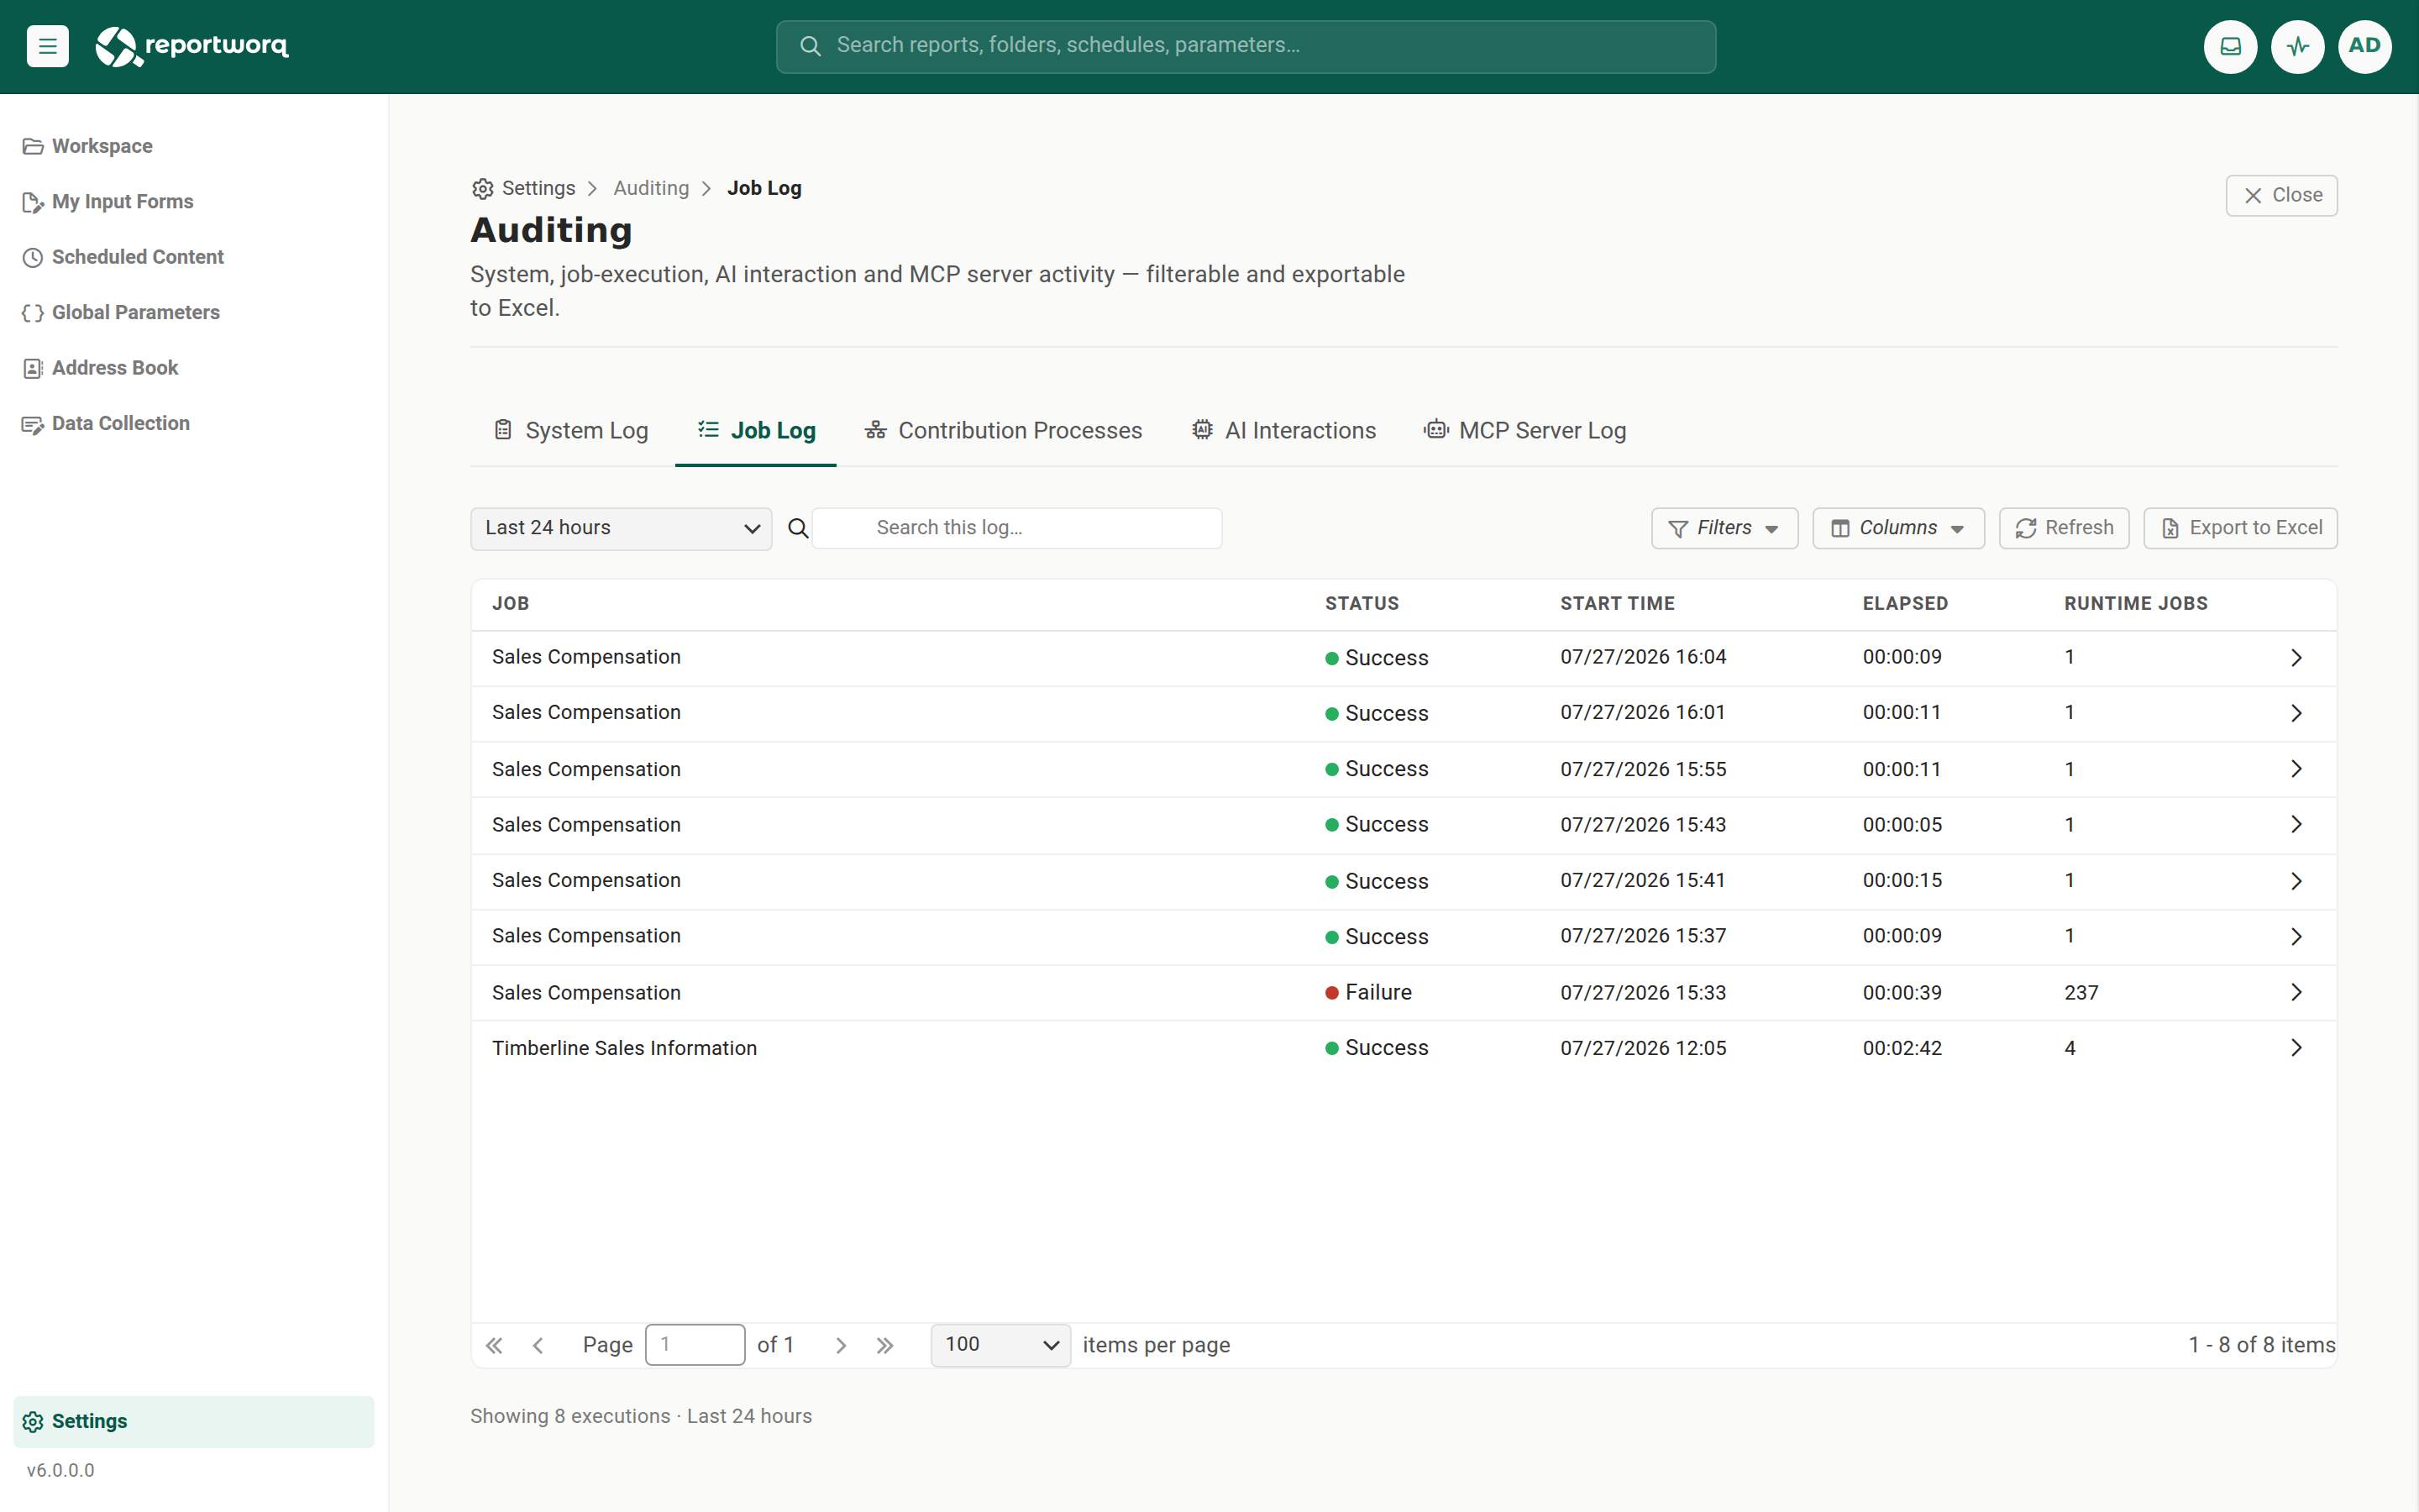Viewport: 2419px width, 1512px height.
Task: Click the 237 runtime jobs value
Action: [2081, 993]
